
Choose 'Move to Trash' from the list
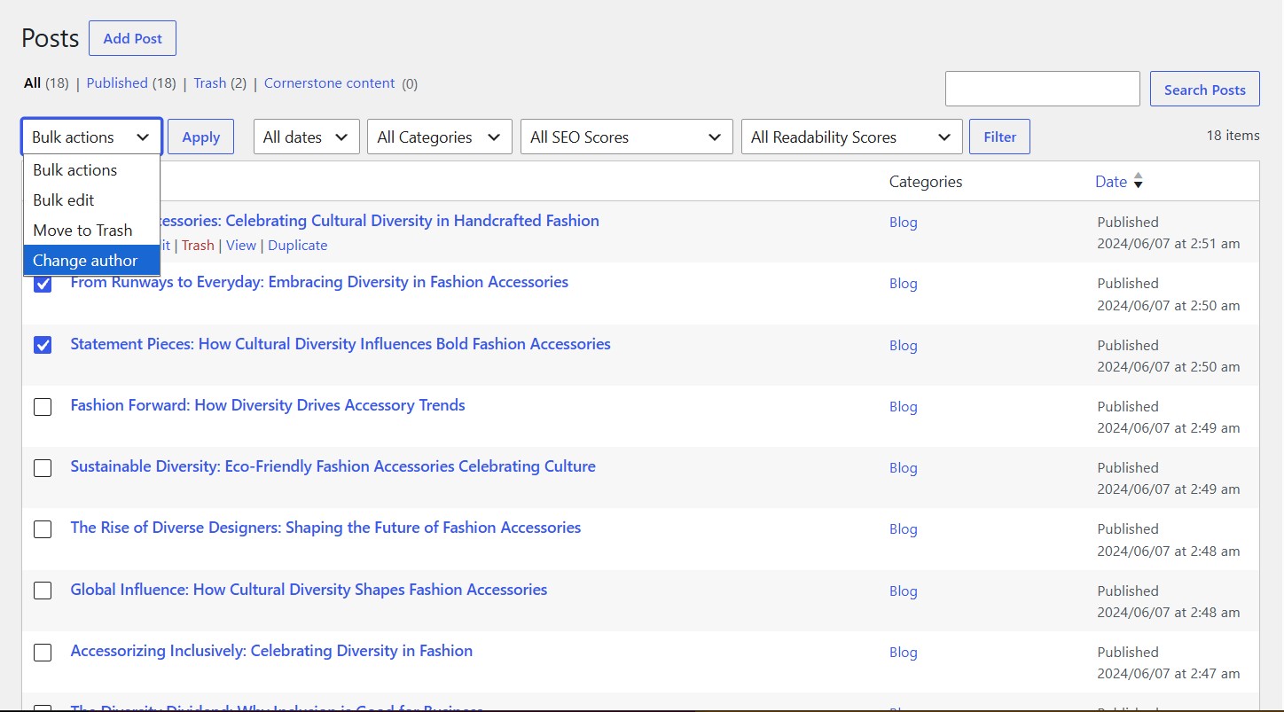tap(91, 231)
